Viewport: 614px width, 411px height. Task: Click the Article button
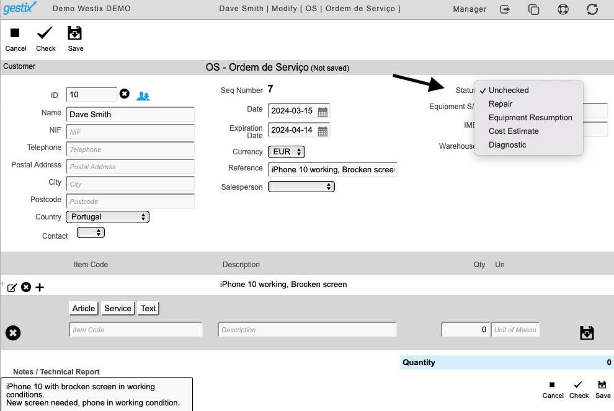pyautogui.click(x=83, y=309)
